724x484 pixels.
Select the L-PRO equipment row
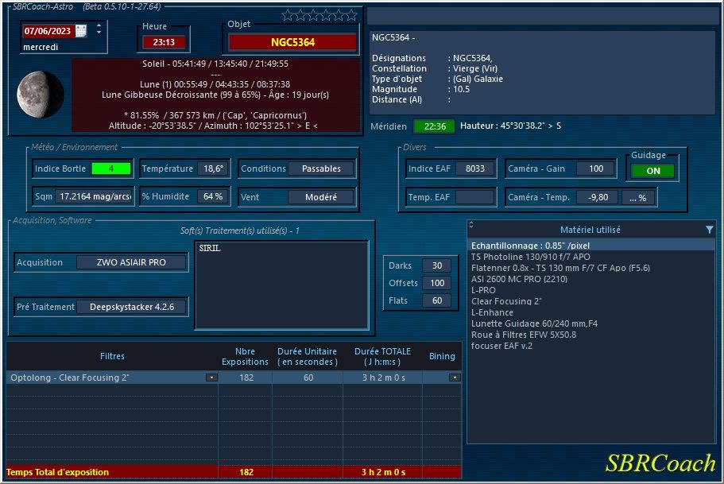tap(591, 290)
